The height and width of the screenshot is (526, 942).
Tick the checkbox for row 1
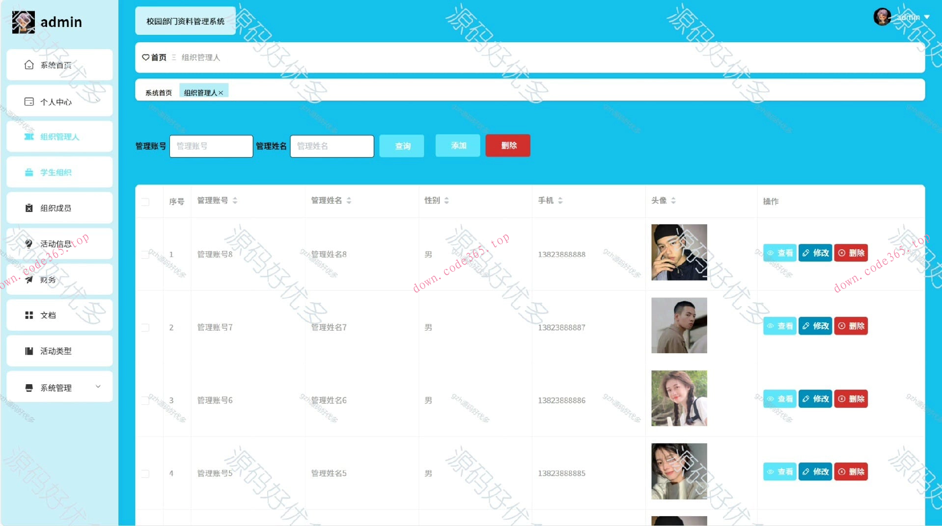[145, 254]
